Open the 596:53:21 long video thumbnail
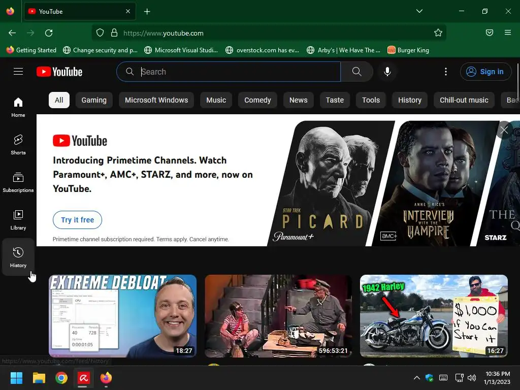Screen dimensions: 520x390 [278, 316]
